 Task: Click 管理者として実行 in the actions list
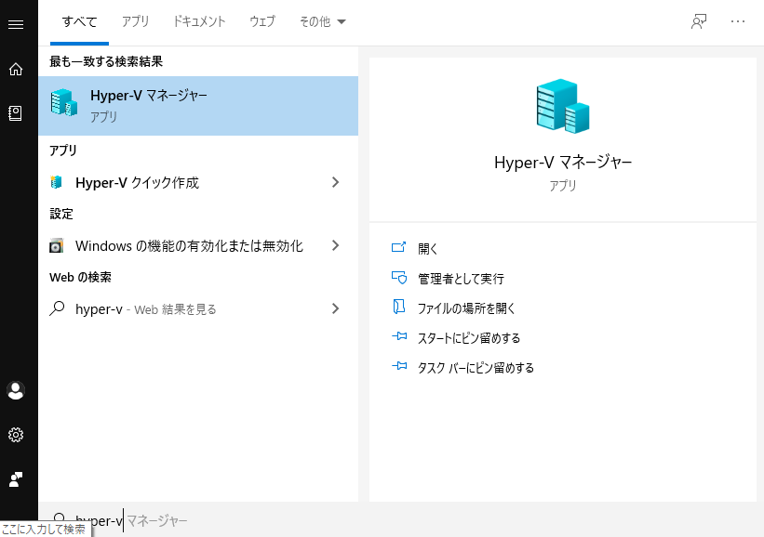click(x=461, y=279)
